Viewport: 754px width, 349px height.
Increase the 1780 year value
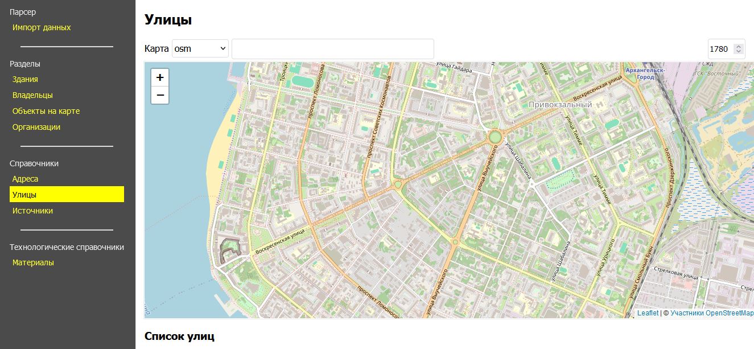739,46
